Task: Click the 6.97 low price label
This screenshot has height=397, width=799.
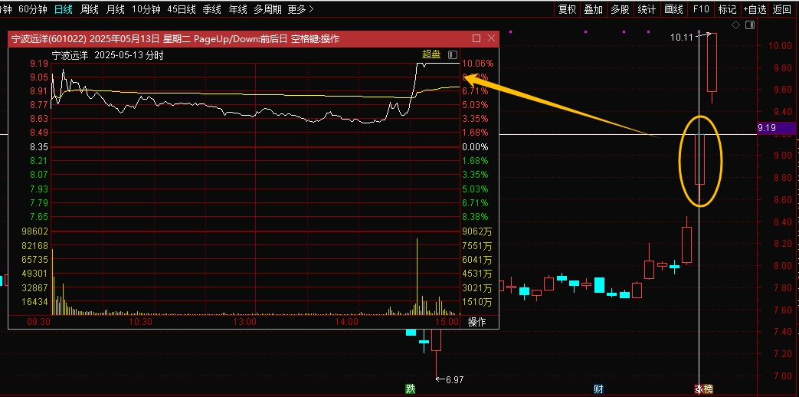Action: [x=454, y=379]
